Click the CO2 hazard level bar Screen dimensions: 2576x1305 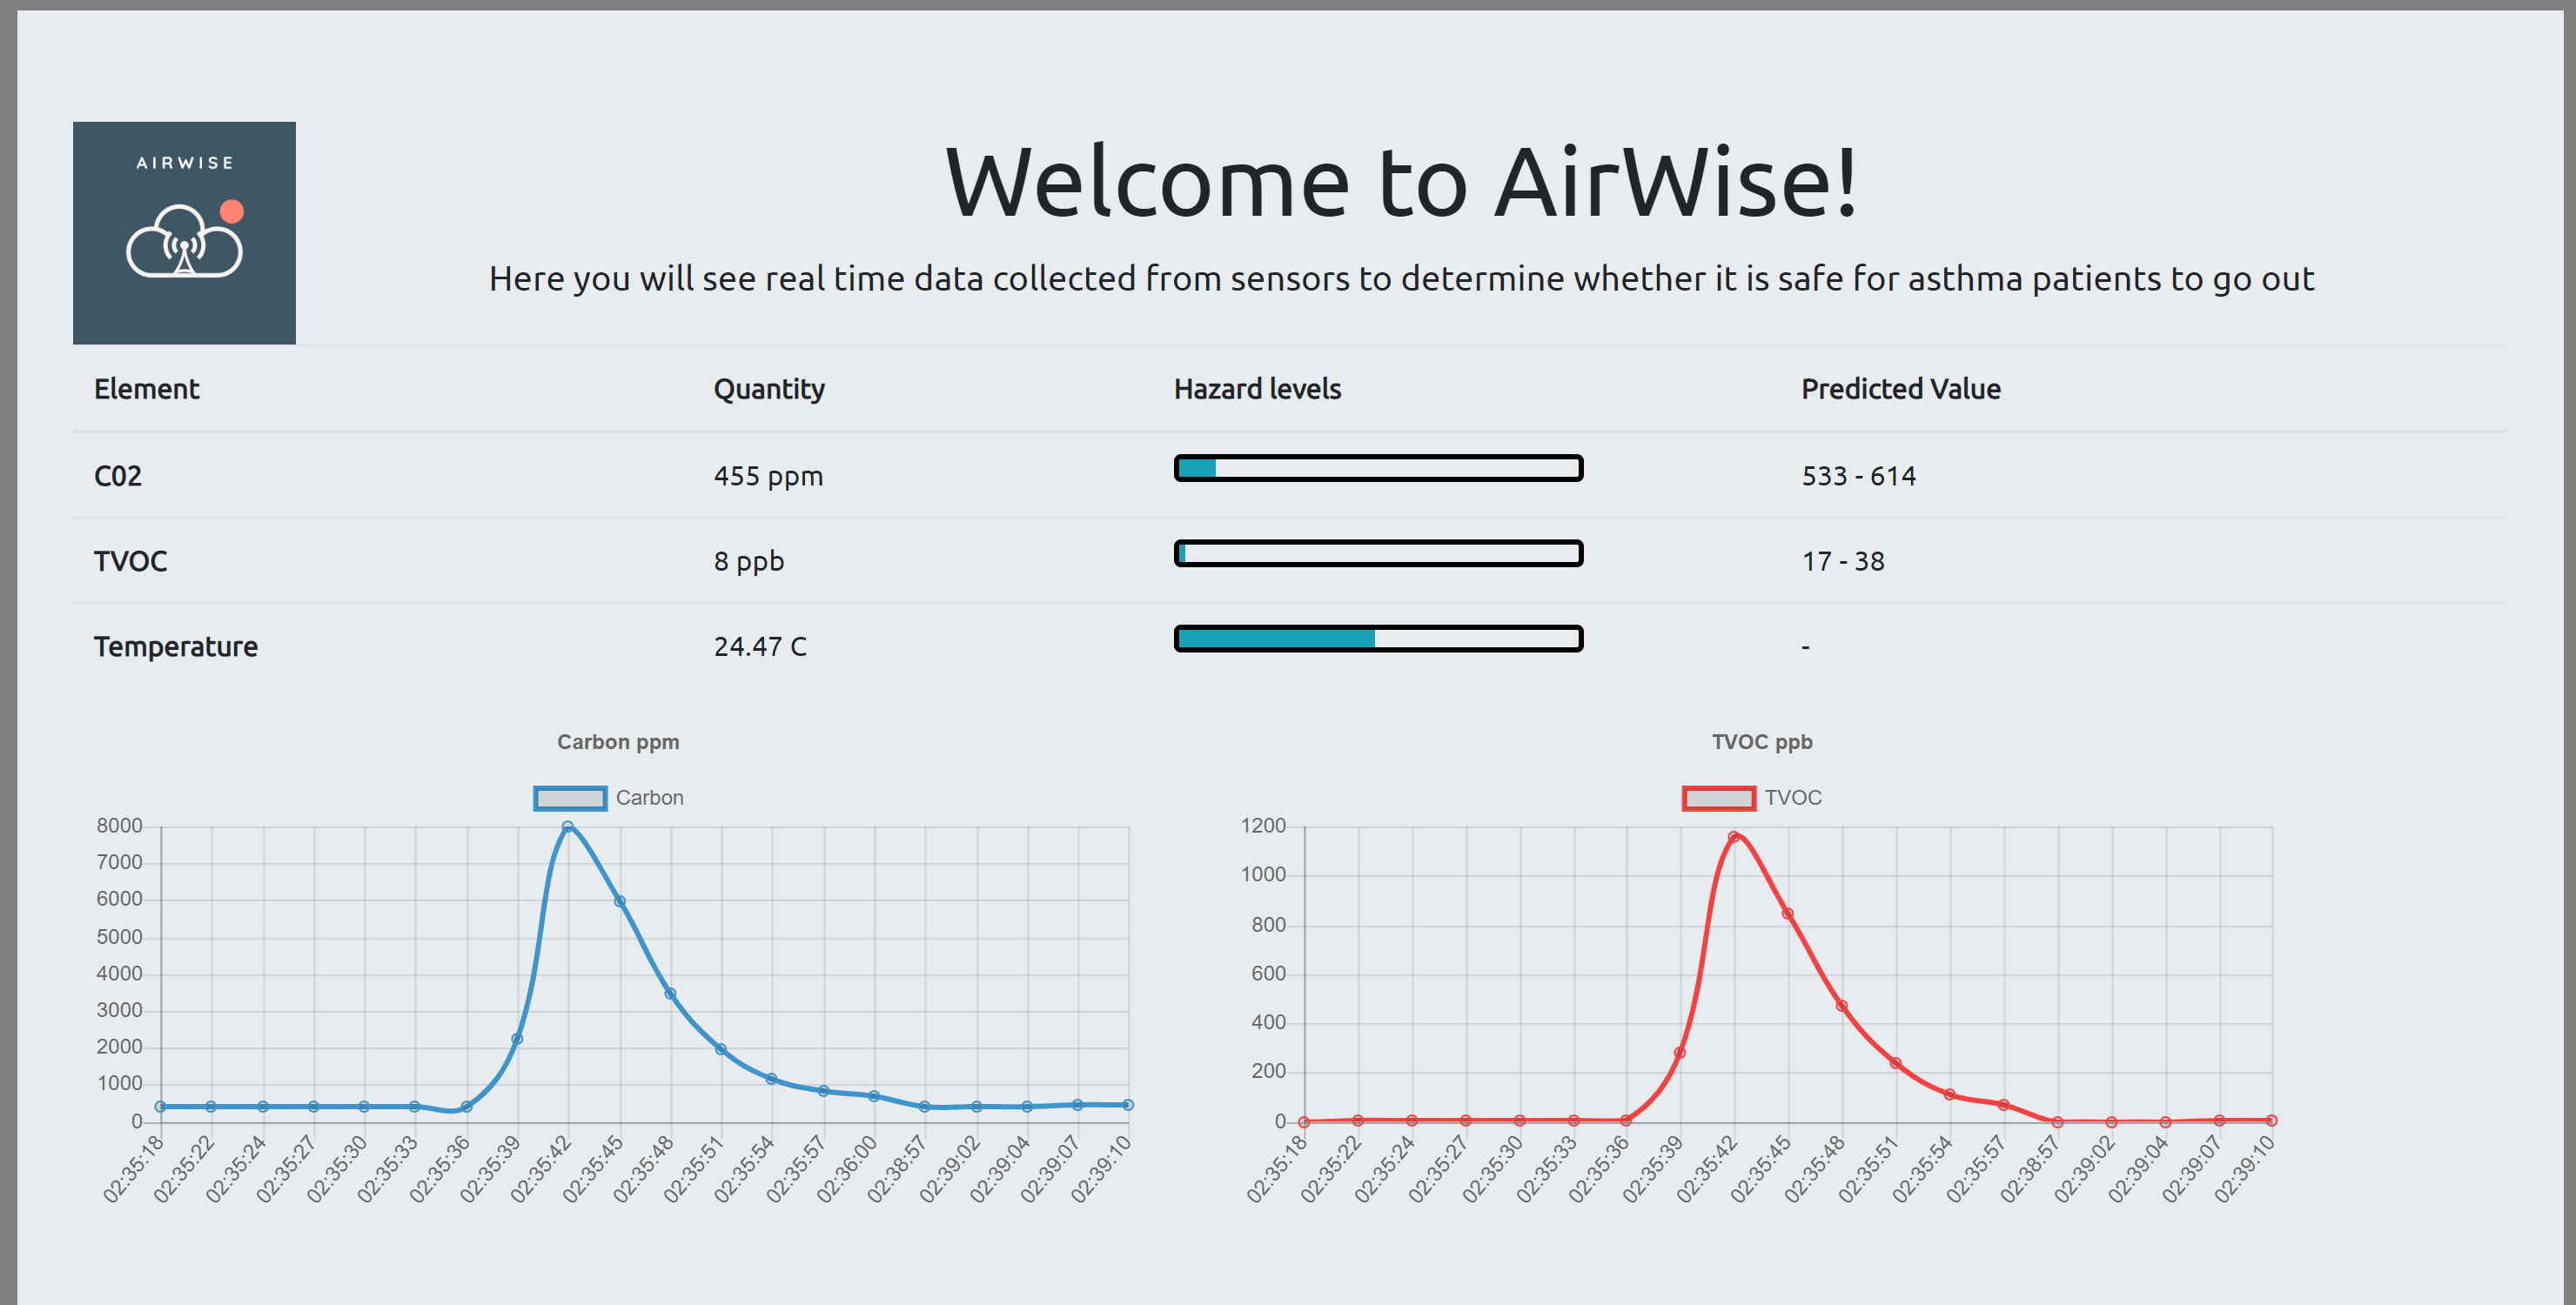1377,468
